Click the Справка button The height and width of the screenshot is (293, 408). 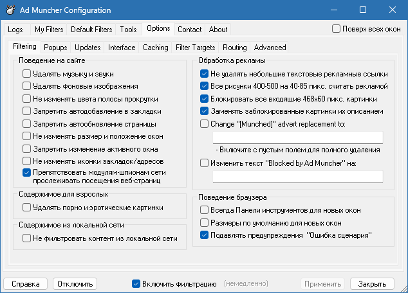click(x=26, y=283)
